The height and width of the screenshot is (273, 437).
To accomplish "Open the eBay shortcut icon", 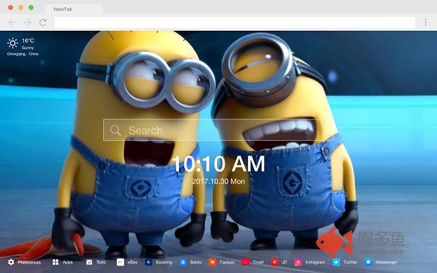I will point(120,262).
